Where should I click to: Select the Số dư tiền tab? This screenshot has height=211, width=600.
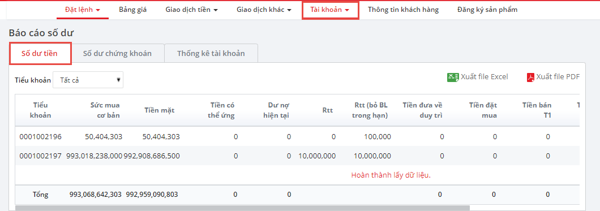[x=40, y=53]
